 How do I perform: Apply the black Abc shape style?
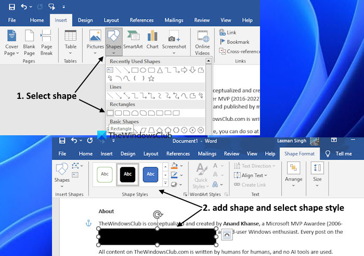(x=127, y=174)
